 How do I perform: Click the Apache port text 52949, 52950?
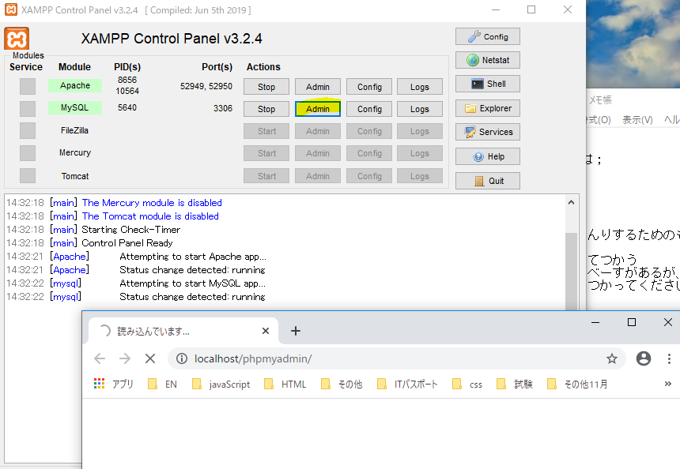[x=206, y=86]
